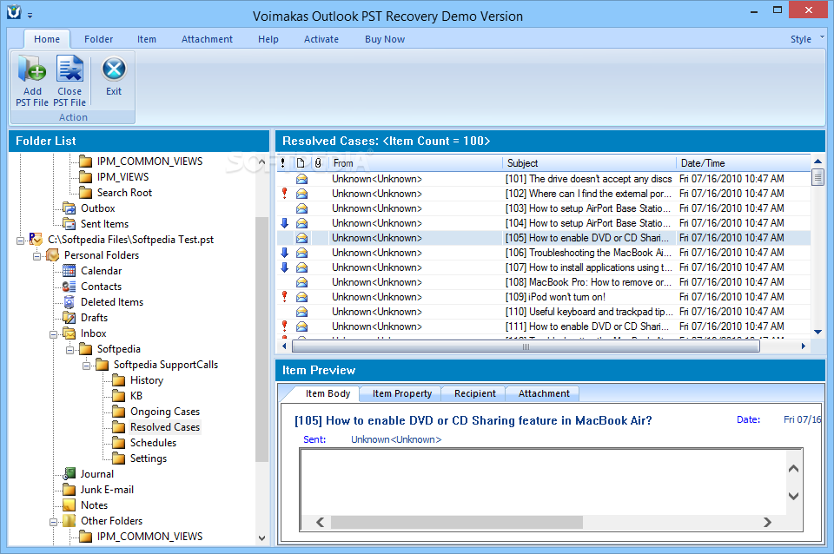Click the Sent Items folder icon
The image size is (834, 554).
point(69,224)
